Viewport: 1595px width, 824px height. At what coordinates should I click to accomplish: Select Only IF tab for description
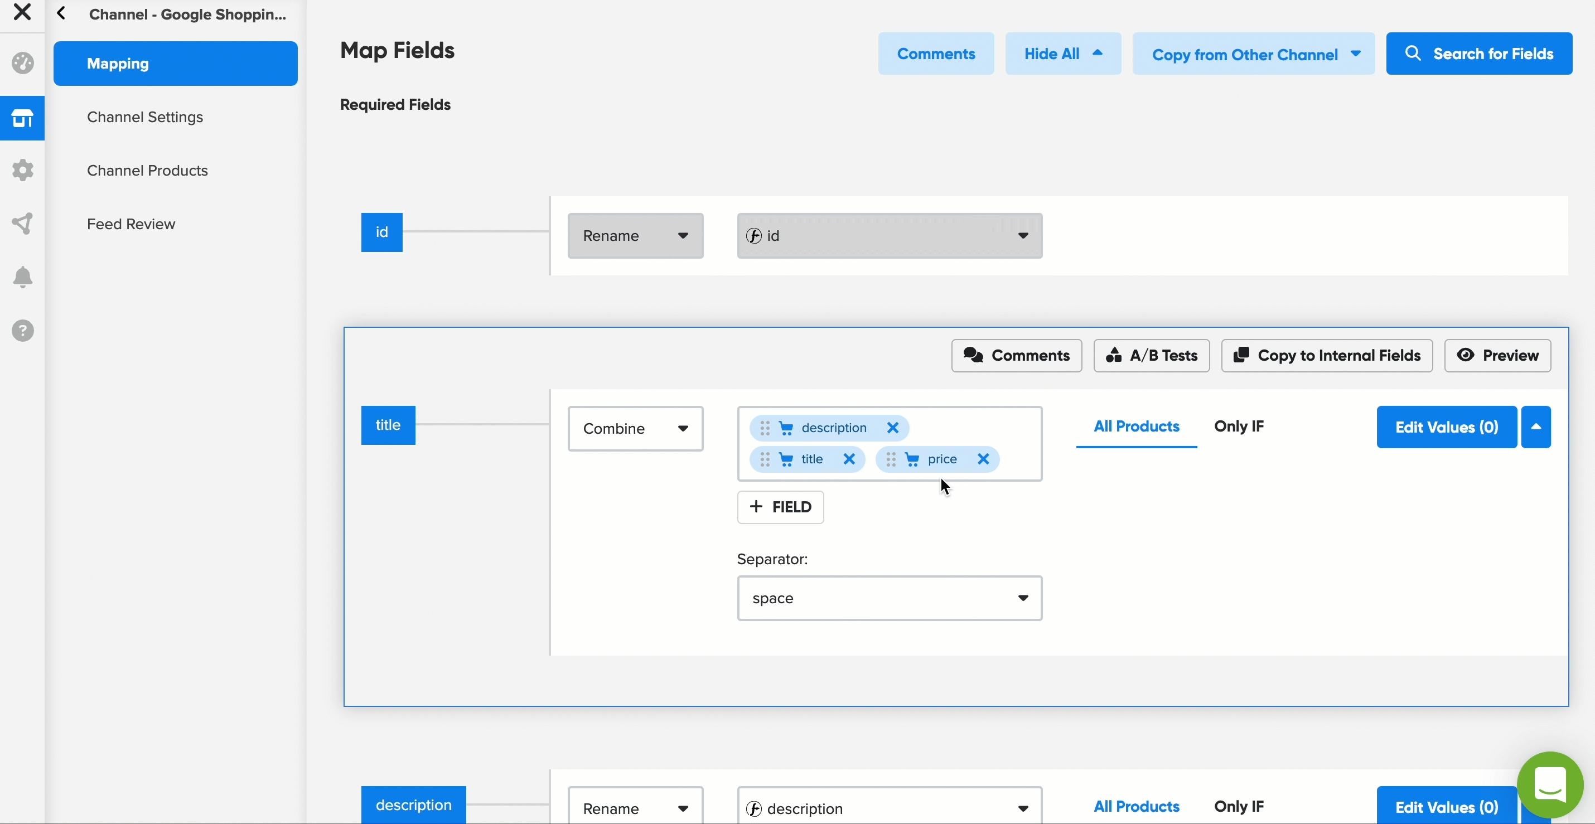pyautogui.click(x=1238, y=807)
